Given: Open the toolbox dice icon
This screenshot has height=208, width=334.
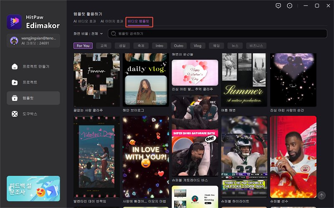Looking at the screenshot, I should tap(15, 114).
